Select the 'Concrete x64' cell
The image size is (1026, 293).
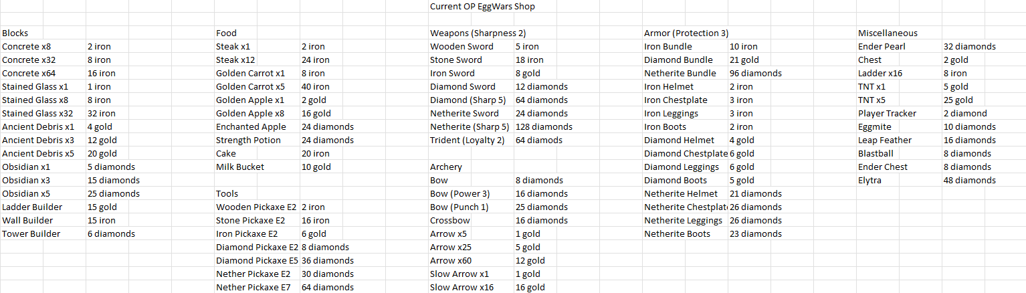(43, 73)
